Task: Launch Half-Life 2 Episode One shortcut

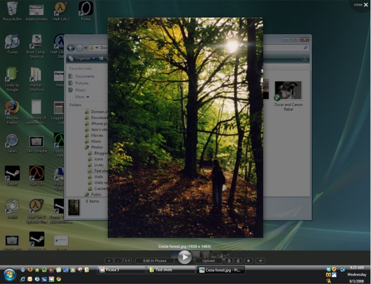Action: (x=36, y=211)
